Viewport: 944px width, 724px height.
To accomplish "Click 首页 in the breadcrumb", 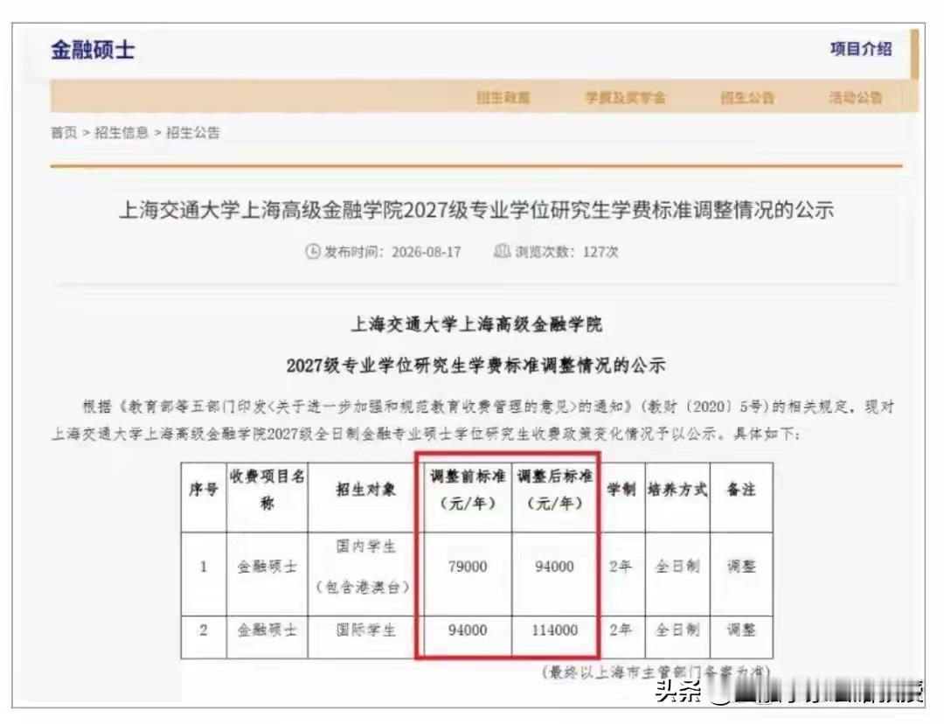I will coord(64,133).
